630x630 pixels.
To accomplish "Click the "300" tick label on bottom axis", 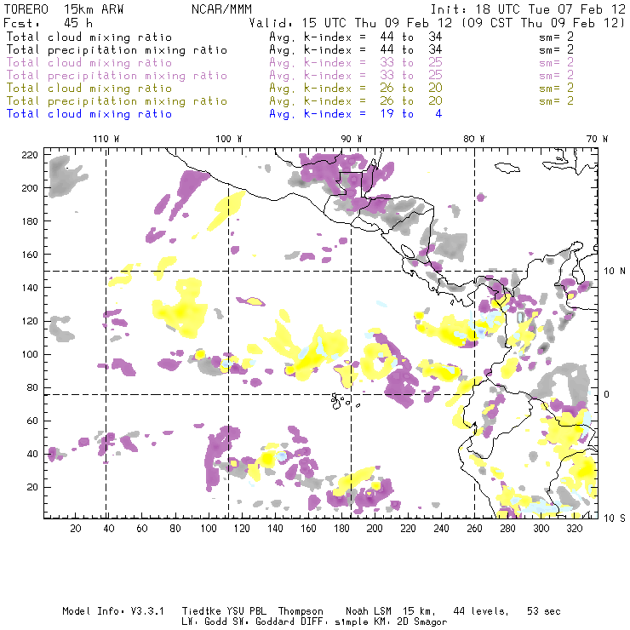I will pyautogui.click(x=541, y=529).
